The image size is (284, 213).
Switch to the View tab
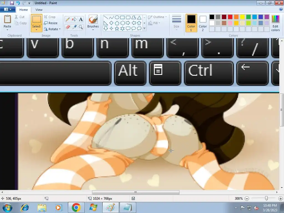click(x=39, y=10)
